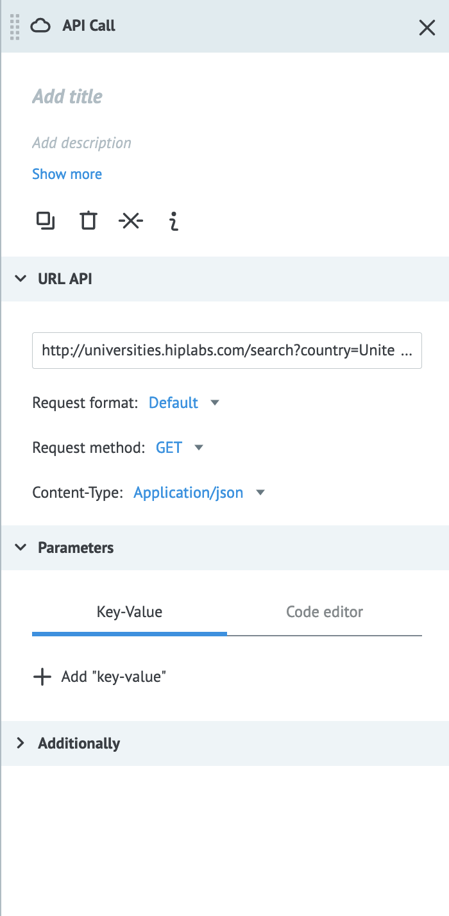449x916 pixels.
Task: Grab the dotted drag handle in the header
Action: click(x=14, y=28)
